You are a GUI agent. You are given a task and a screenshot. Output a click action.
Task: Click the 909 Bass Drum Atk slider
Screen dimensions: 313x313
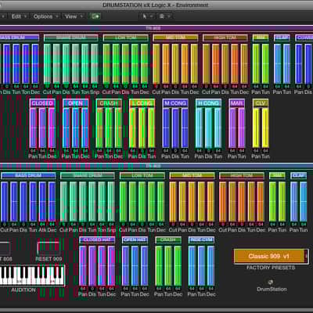coord(42,201)
